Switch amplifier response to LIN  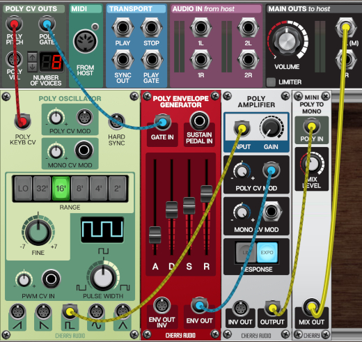[x=246, y=252]
